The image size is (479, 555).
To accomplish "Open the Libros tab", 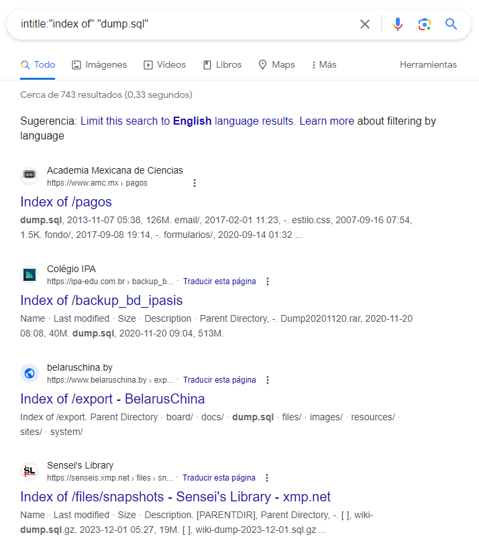I will tap(222, 65).
